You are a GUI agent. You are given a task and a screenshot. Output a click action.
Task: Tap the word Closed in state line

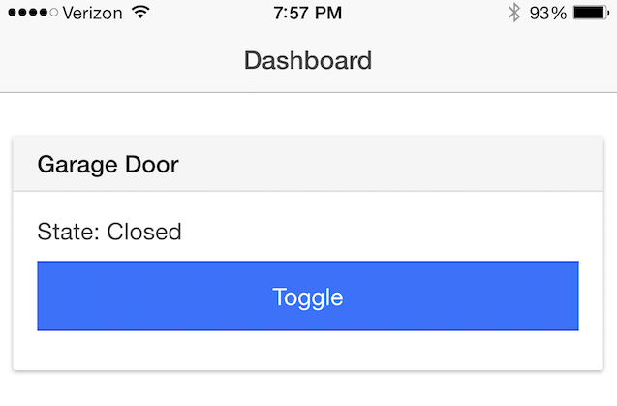(144, 232)
